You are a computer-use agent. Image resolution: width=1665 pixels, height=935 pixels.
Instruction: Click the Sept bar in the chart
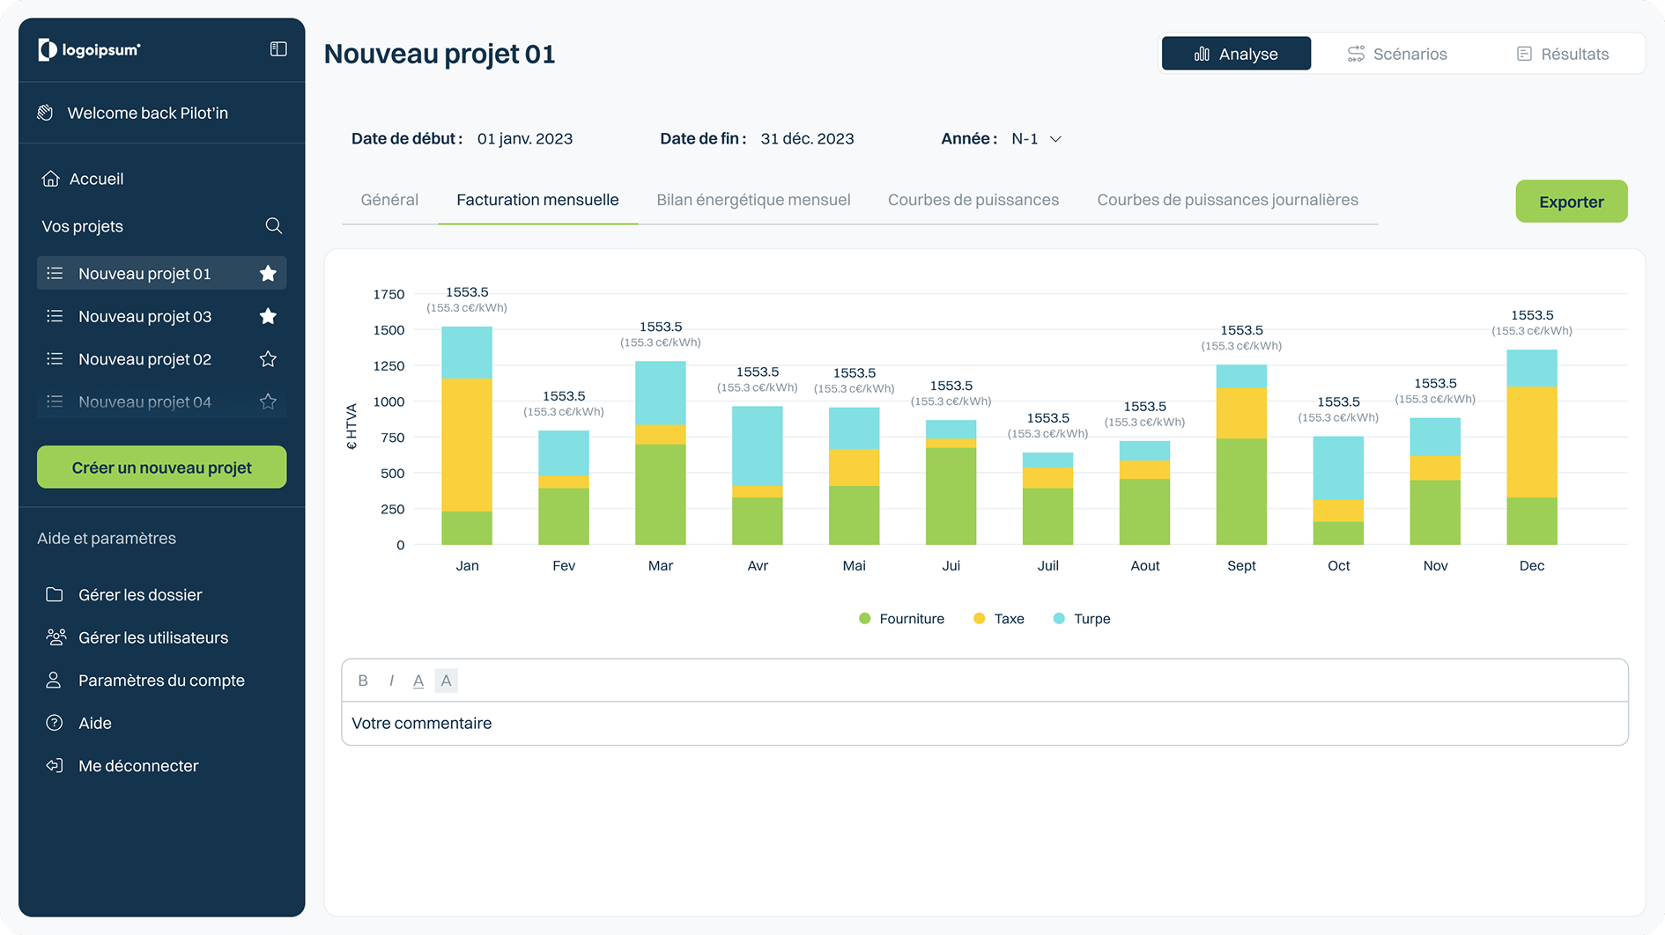[1241, 454]
